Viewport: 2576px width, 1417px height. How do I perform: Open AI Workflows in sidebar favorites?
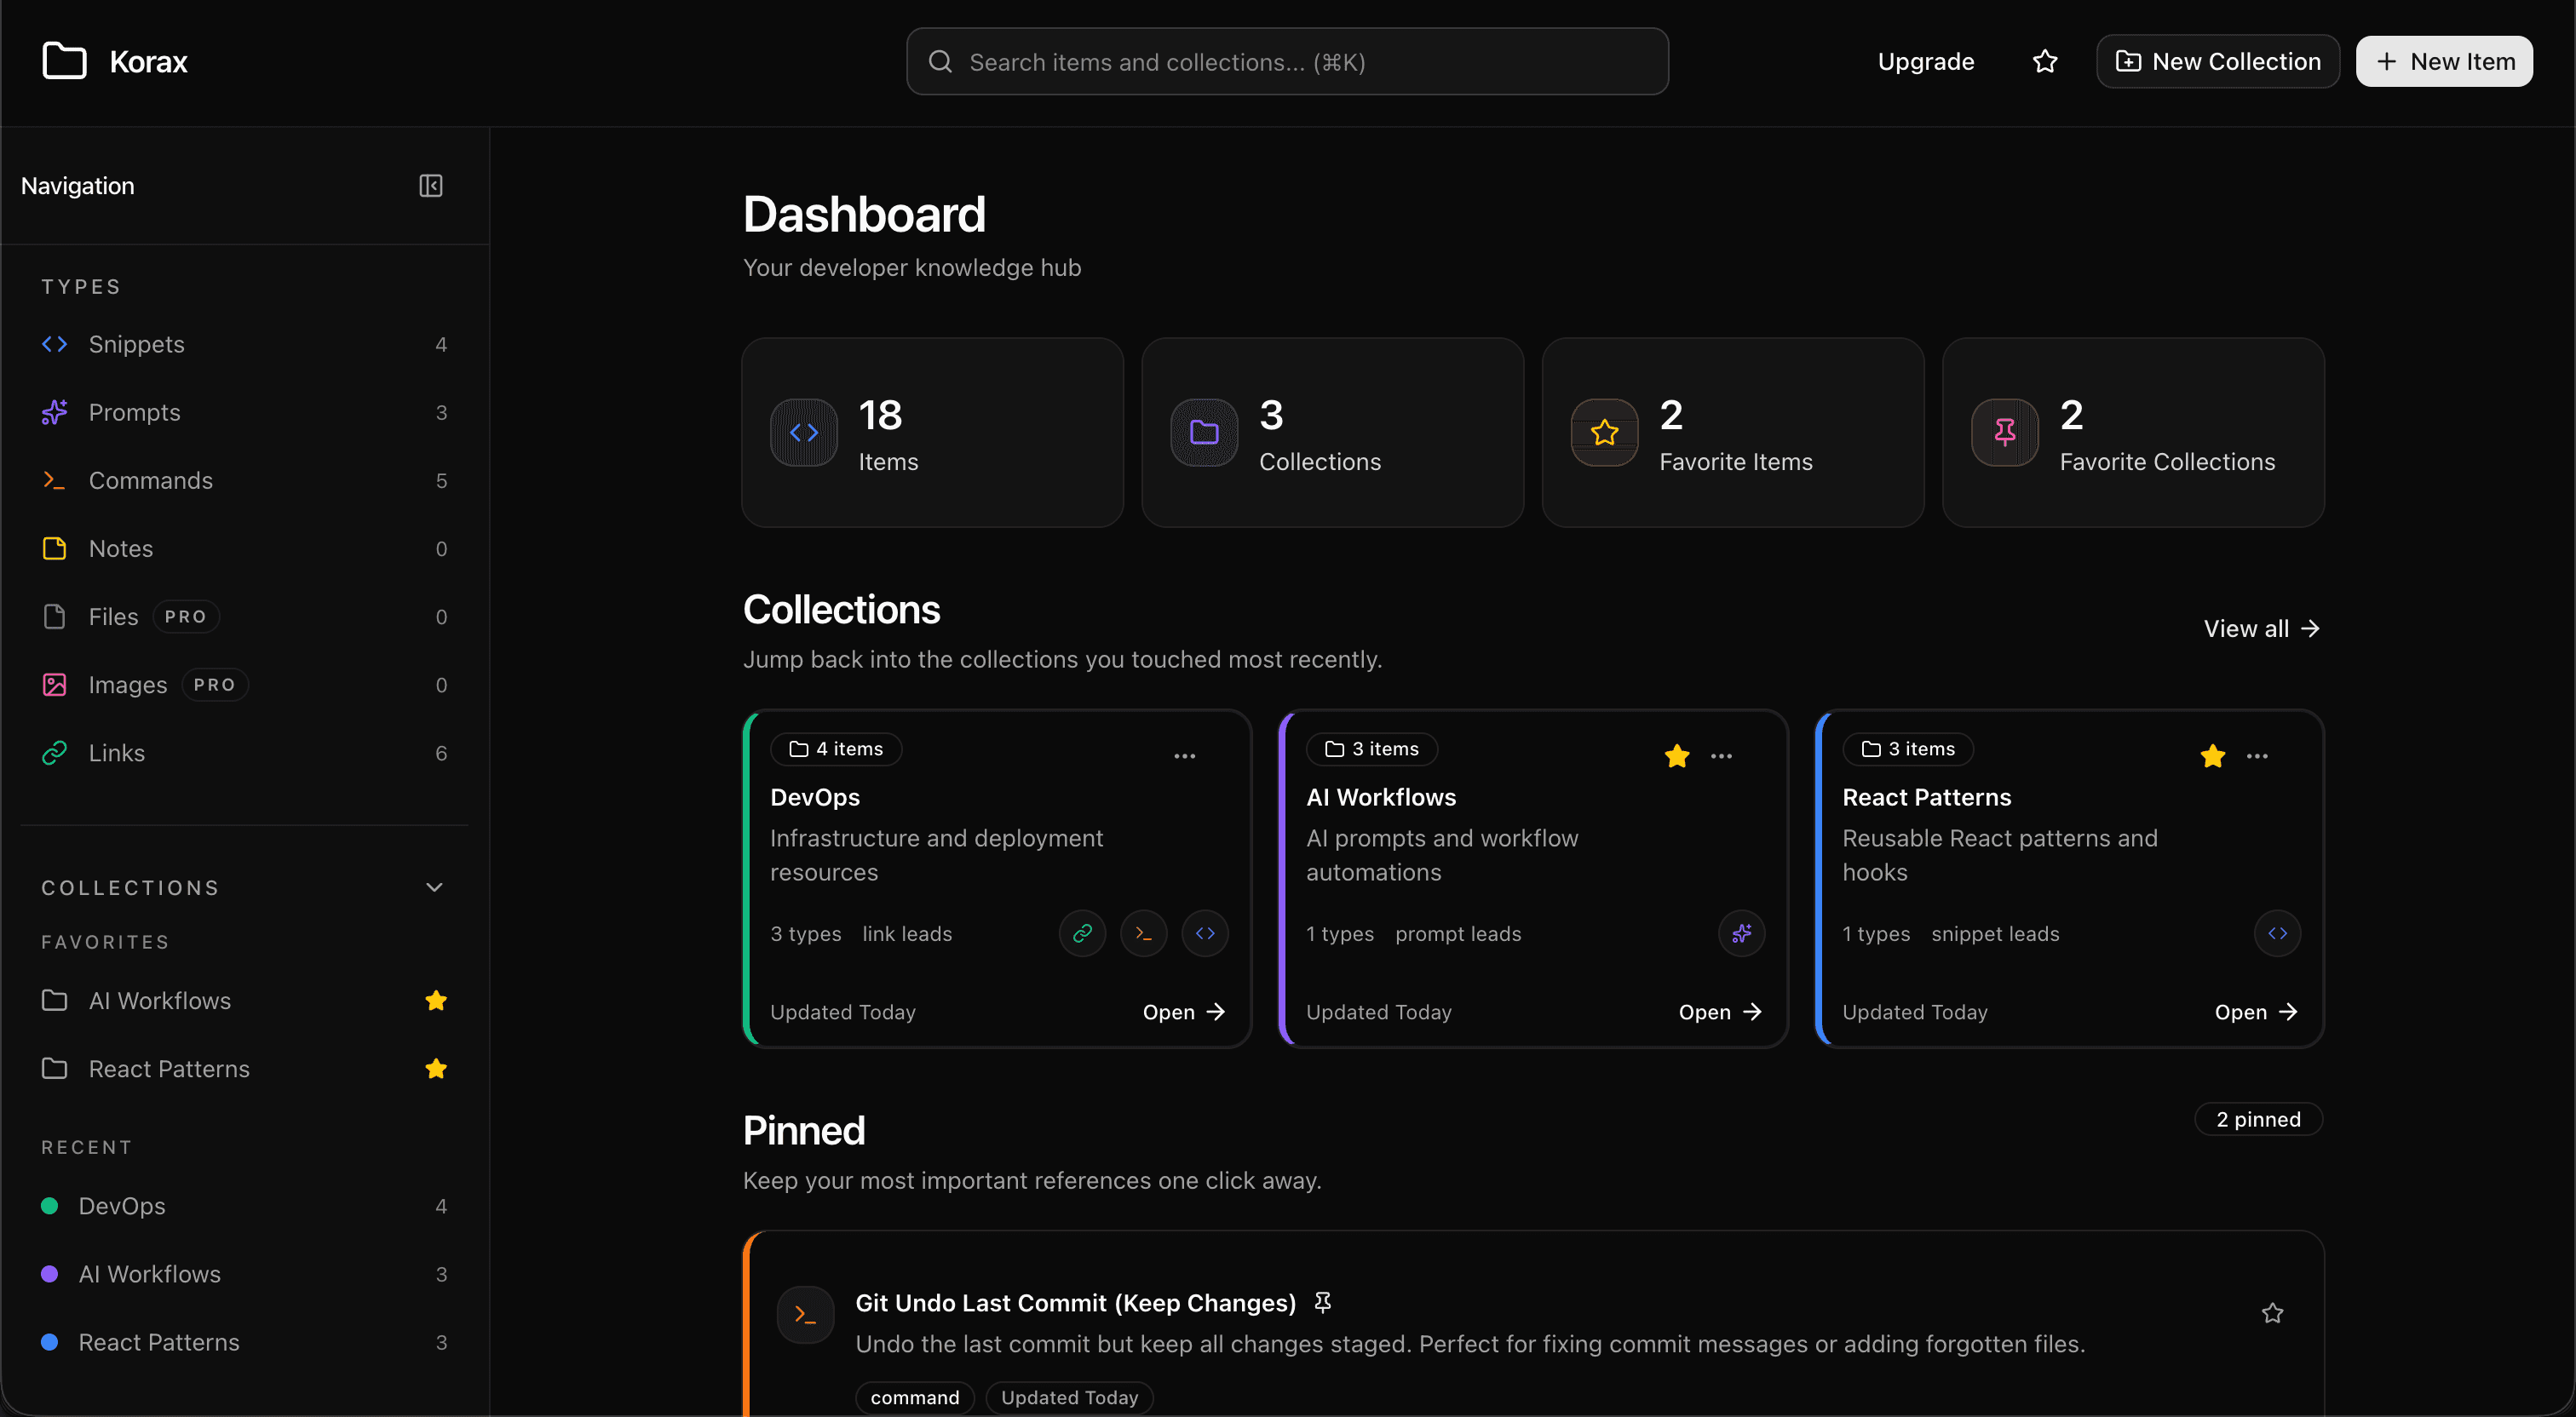point(244,1000)
